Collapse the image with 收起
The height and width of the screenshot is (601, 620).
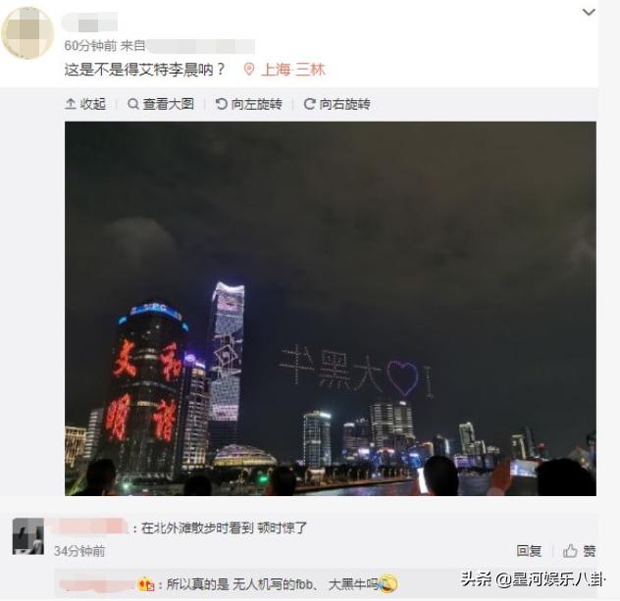(85, 104)
